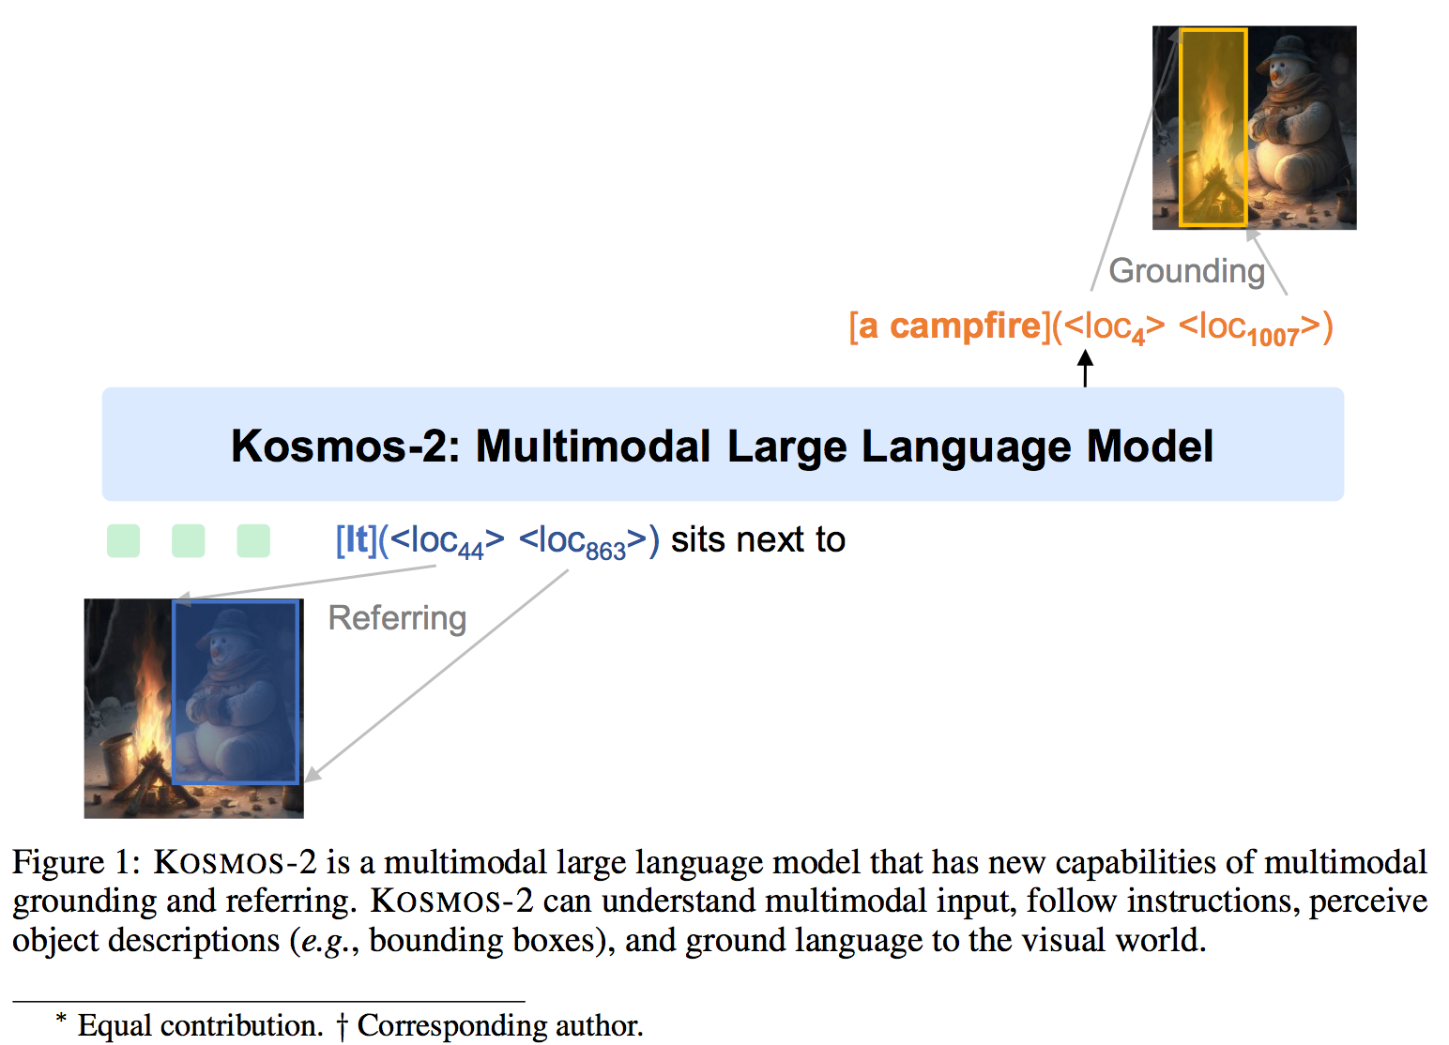The image size is (1449, 1045).
Task: Click the orange '[a campfire]' text
Action: tap(950, 326)
